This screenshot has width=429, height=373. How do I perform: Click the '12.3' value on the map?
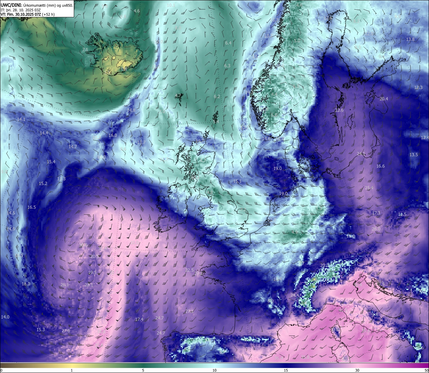tap(418, 87)
